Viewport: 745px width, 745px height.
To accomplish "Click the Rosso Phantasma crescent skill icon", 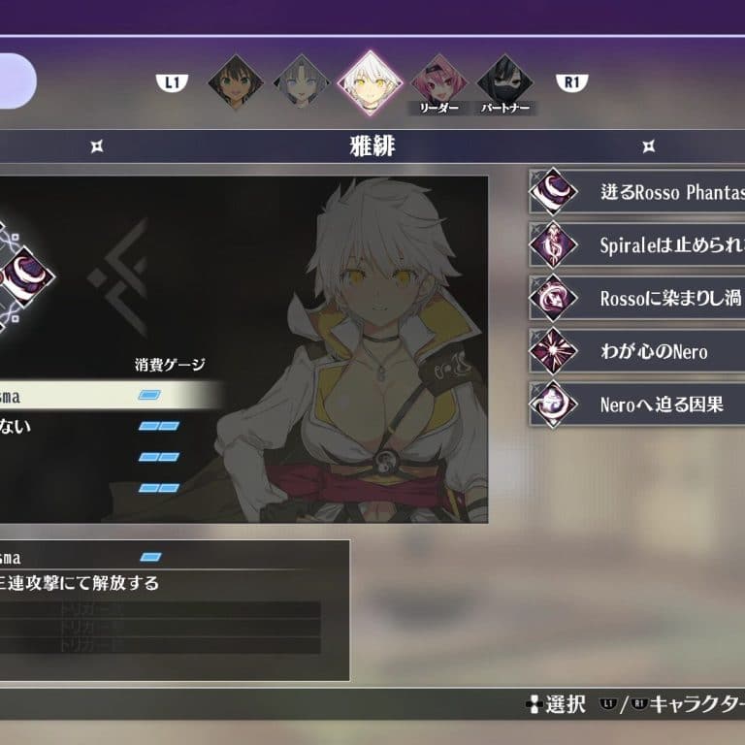I will tap(553, 191).
